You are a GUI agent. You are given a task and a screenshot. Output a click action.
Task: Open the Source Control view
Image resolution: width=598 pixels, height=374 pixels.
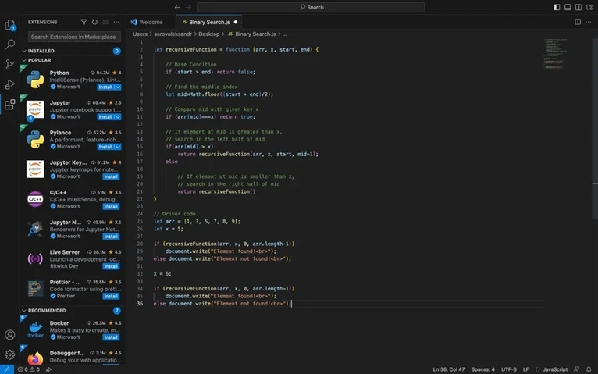(x=10, y=64)
